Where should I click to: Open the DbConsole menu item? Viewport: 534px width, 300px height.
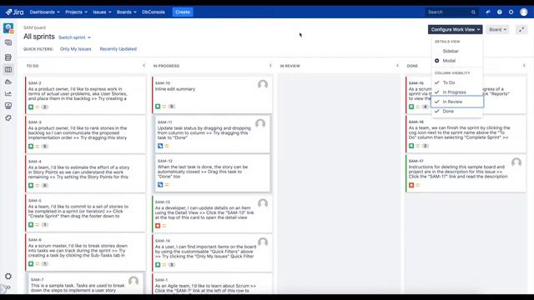coord(154,12)
